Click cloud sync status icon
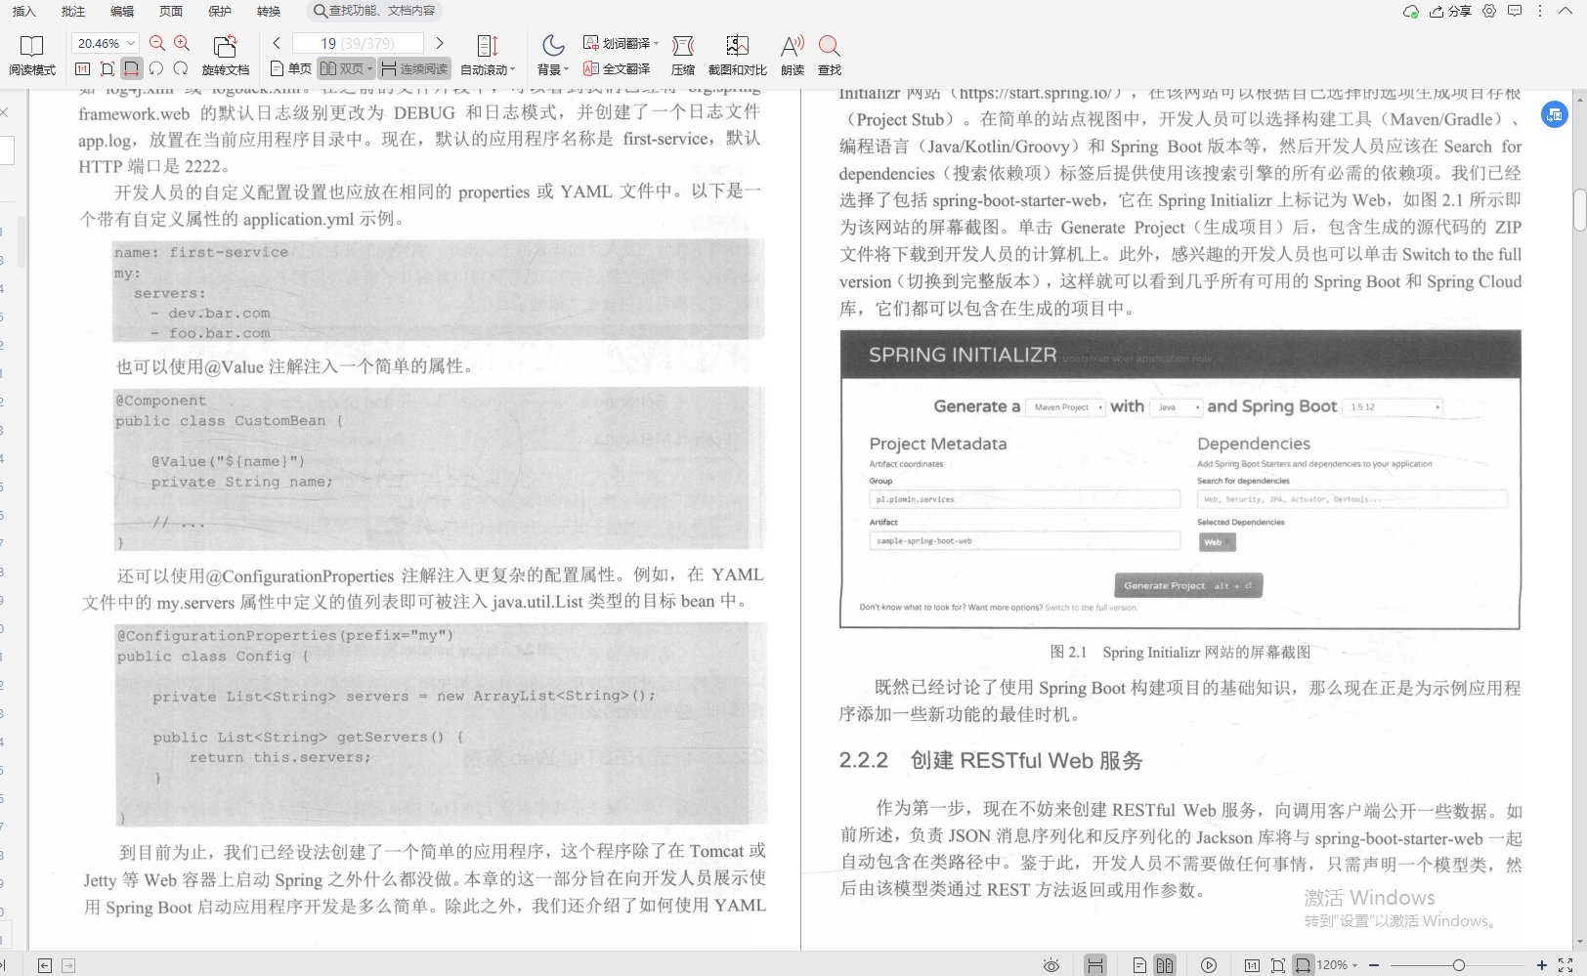The image size is (1587, 976). 1411,12
